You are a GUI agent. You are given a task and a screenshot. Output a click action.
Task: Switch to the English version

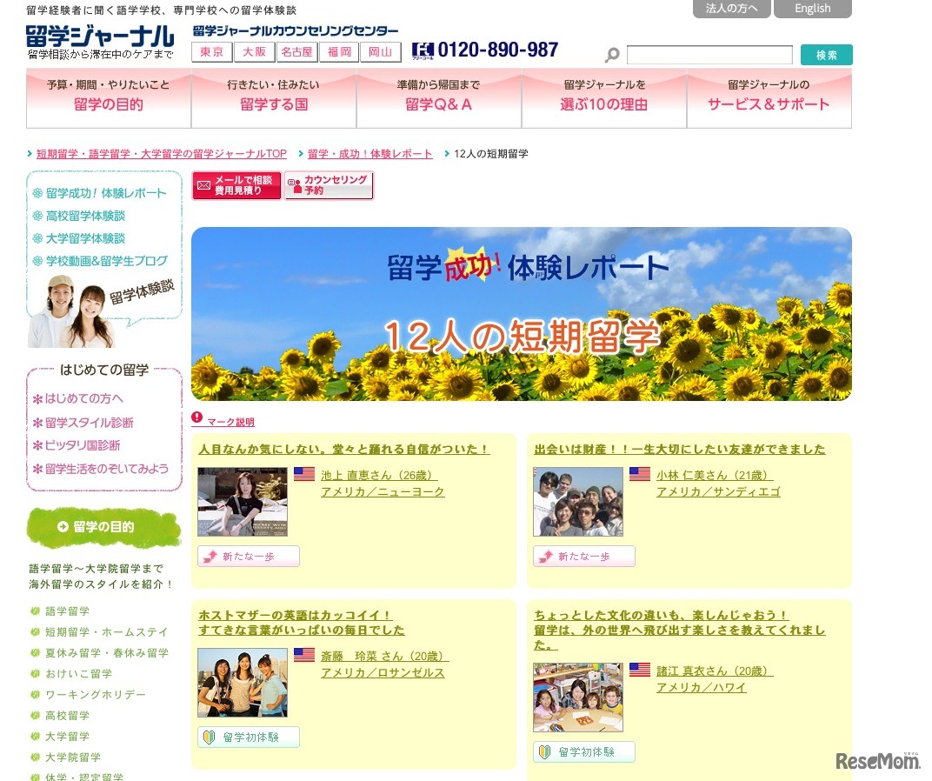coord(812,8)
